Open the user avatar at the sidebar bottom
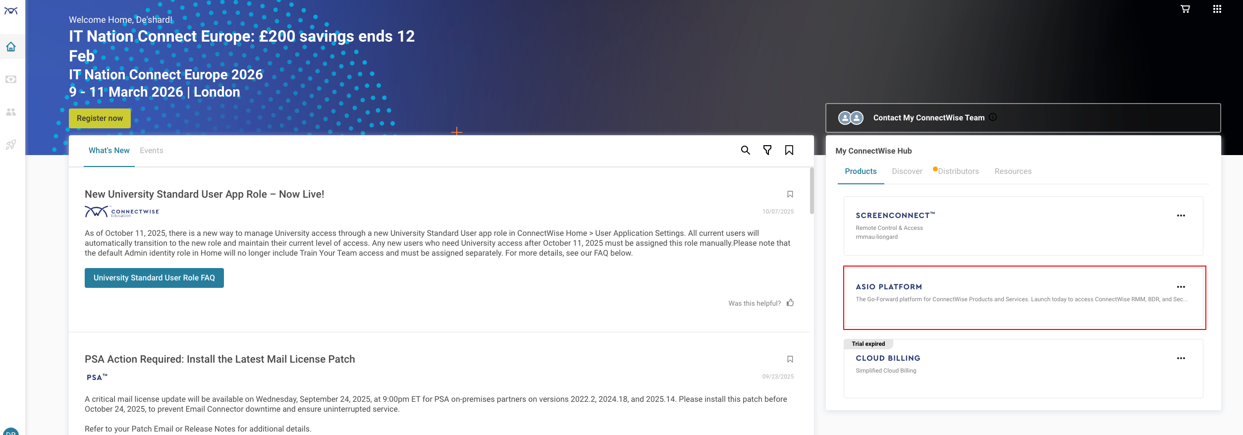 click(x=11, y=431)
